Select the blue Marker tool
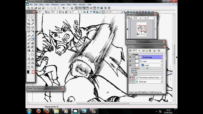This screenshot has width=203, height=114. [33, 36]
